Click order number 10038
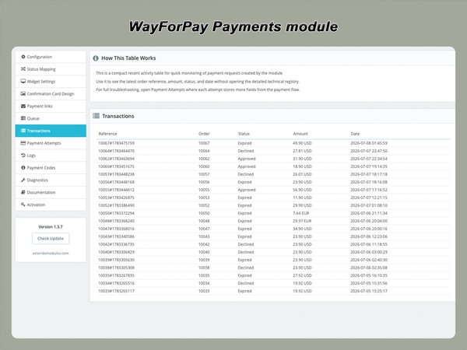 (204, 268)
